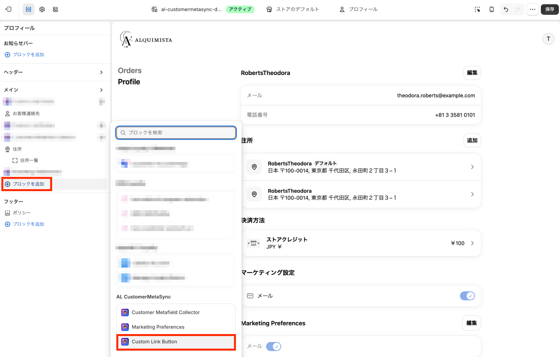Click 編集 next to Marketing Preferences
This screenshot has width=560, height=357.
pos(472,323)
